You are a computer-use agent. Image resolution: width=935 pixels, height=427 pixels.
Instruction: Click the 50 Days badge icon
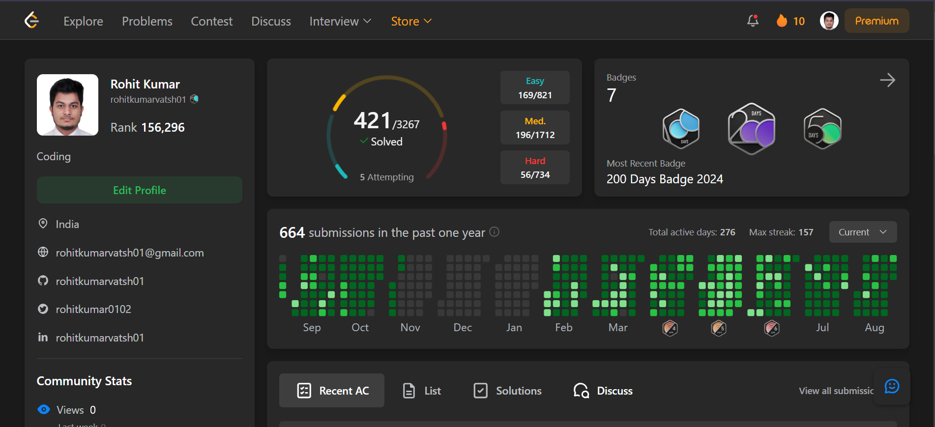pyautogui.click(x=822, y=129)
